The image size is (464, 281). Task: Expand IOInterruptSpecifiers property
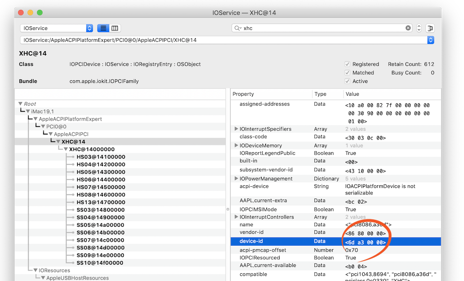pos(236,129)
